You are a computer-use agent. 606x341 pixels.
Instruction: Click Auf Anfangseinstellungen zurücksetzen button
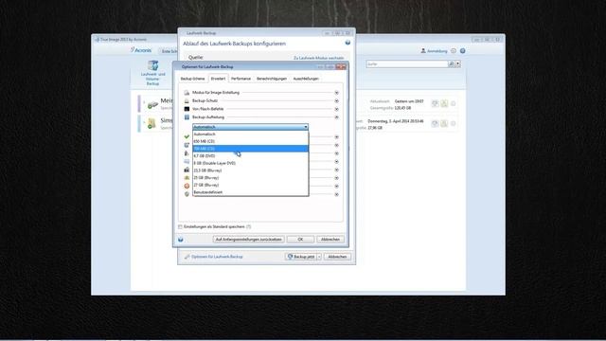tap(248, 240)
